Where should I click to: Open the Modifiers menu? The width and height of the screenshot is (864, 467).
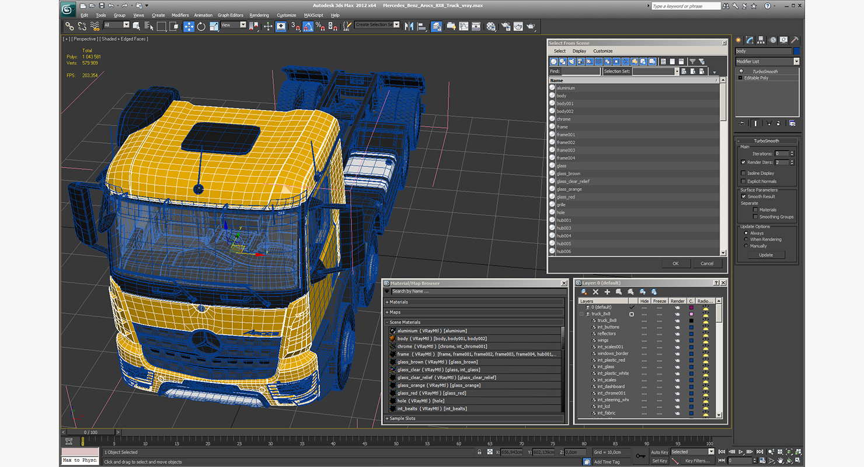coord(180,15)
